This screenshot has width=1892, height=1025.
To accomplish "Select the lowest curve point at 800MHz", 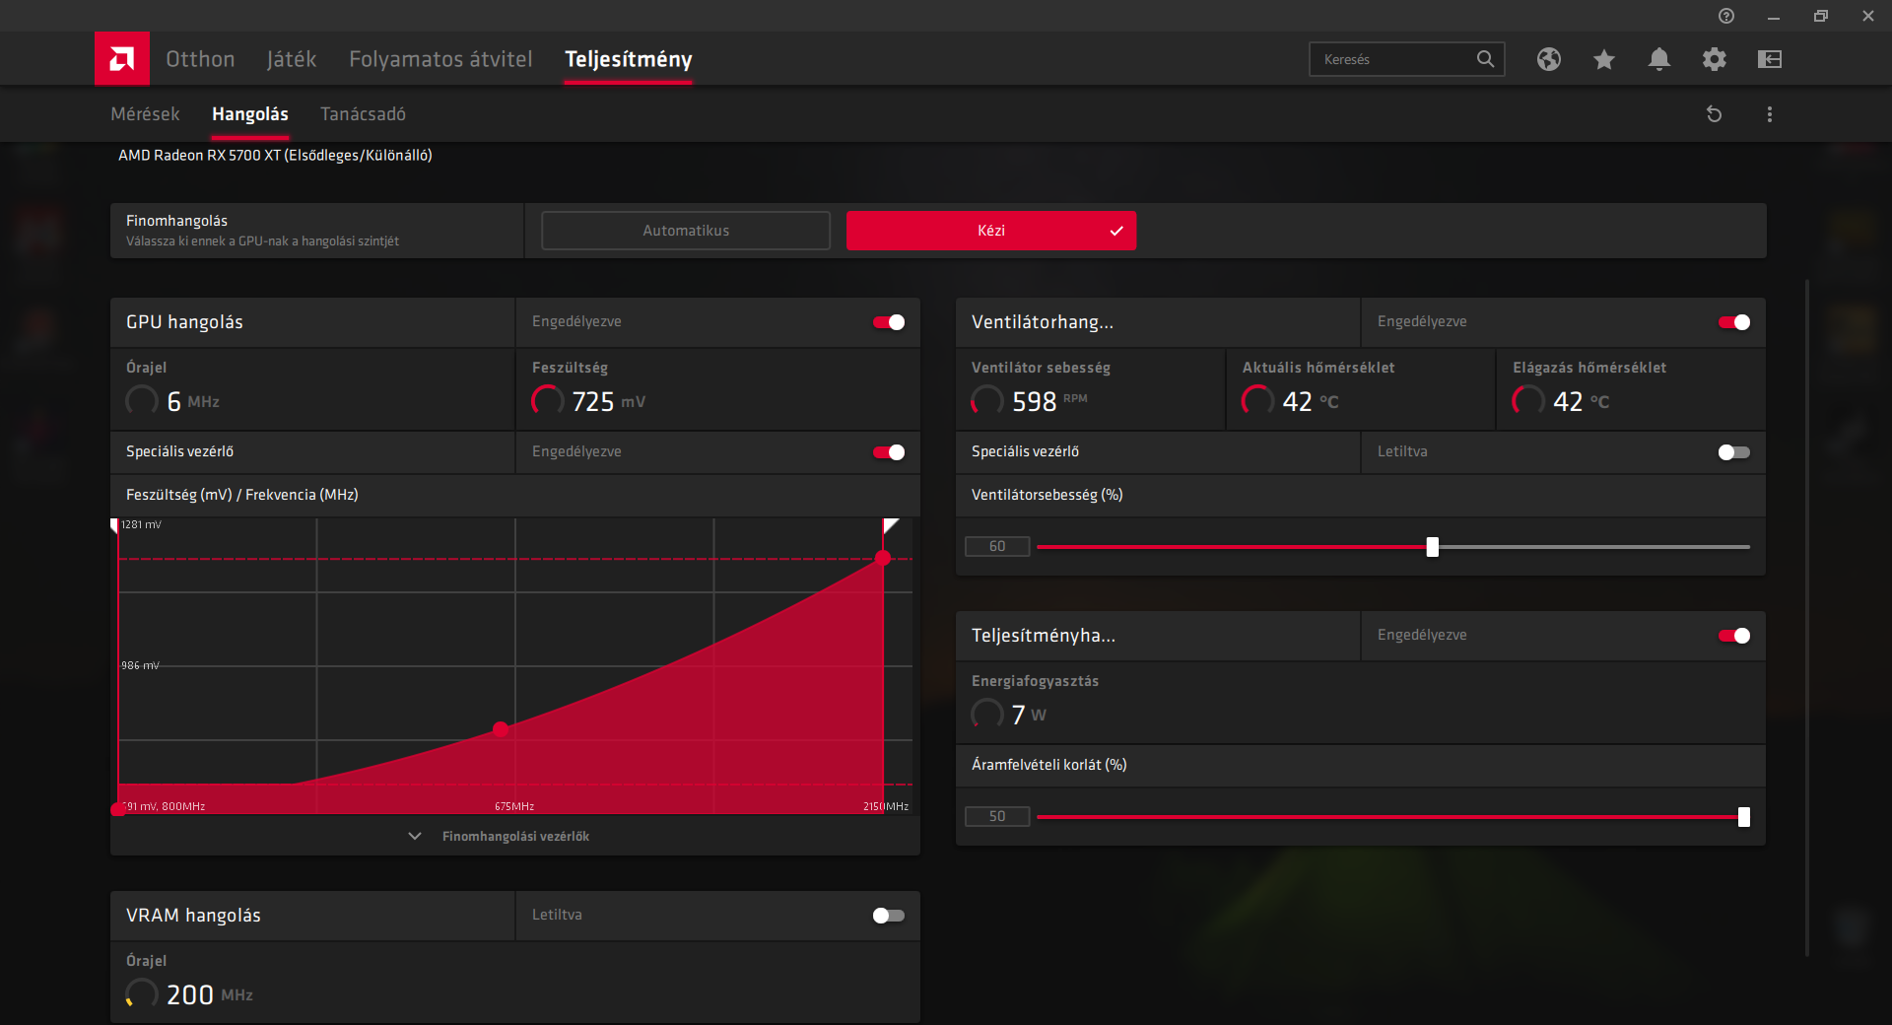I will (118, 809).
